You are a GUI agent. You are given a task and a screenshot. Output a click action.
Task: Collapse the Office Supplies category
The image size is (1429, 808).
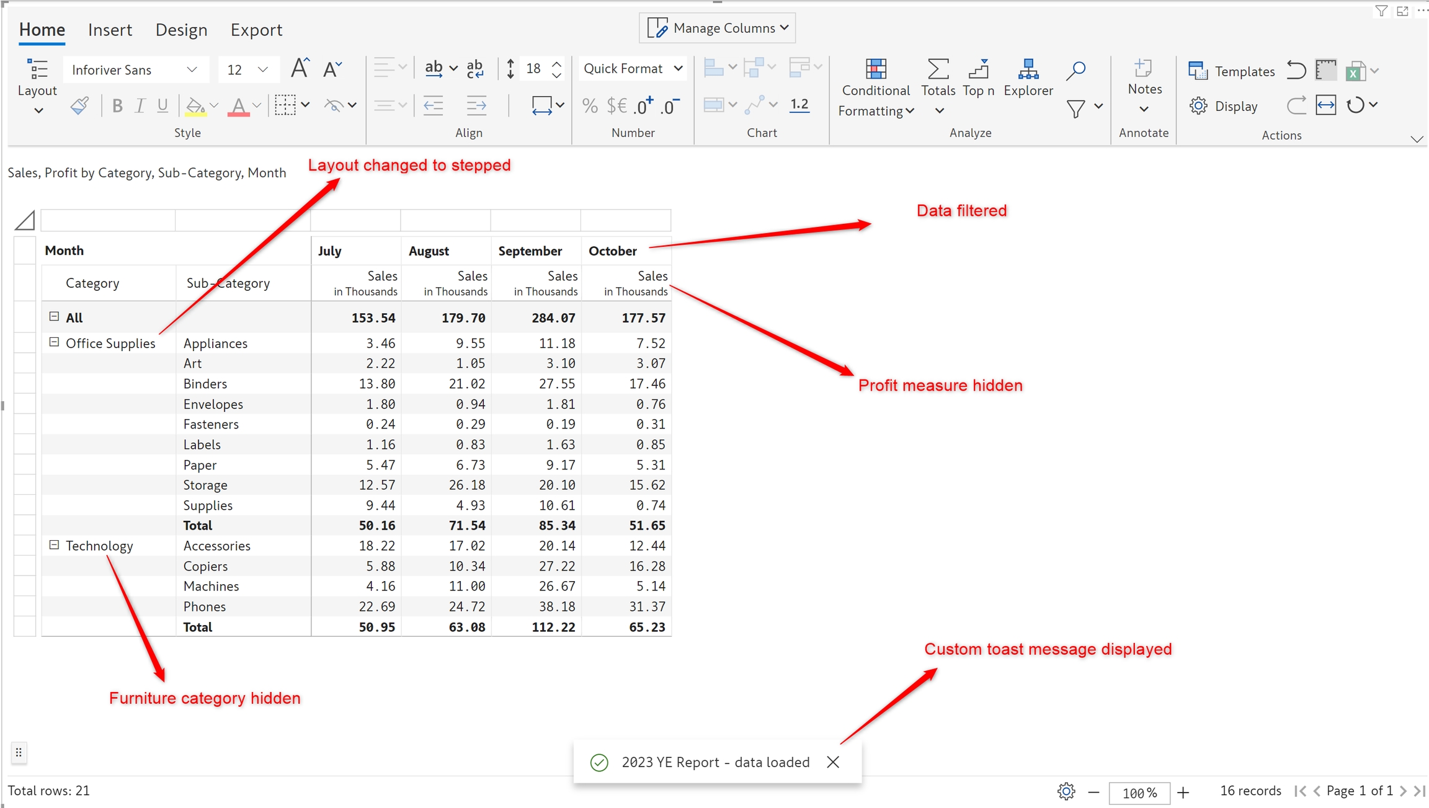coord(55,342)
